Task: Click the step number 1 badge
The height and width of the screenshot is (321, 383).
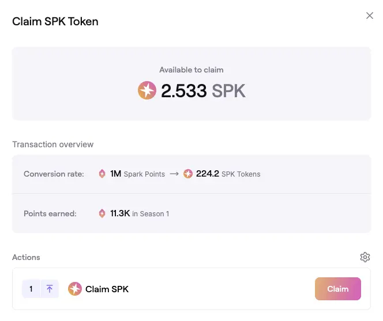Action: [31, 289]
